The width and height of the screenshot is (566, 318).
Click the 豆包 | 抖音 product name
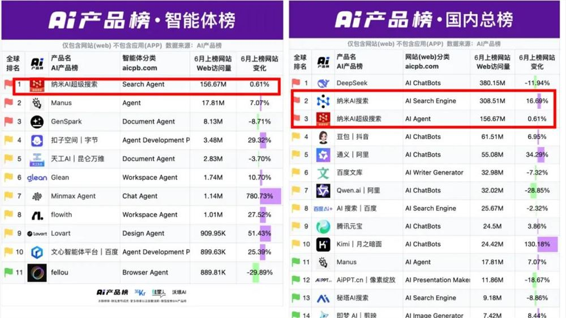click(353, 137)
